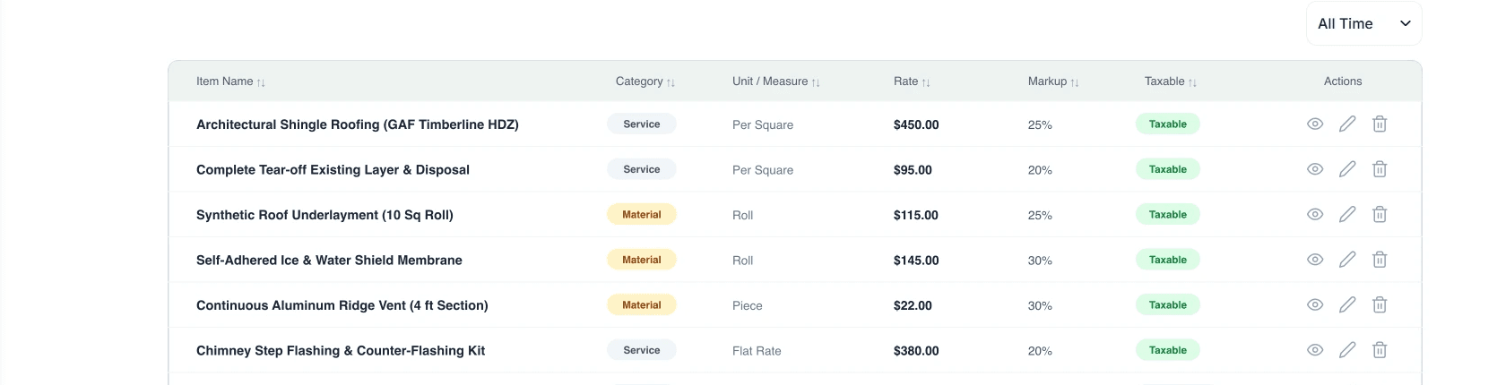The image size is (1497, 385).
Task: Click Service badge in Chimney Step Flashing row
Action: [642, 350]
